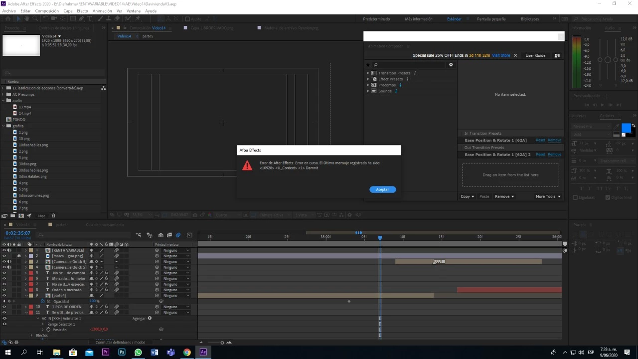Click Animation Composer favorites star
Image resolution: width=638 pixels, height=359 pixels.
pos(368,65)
